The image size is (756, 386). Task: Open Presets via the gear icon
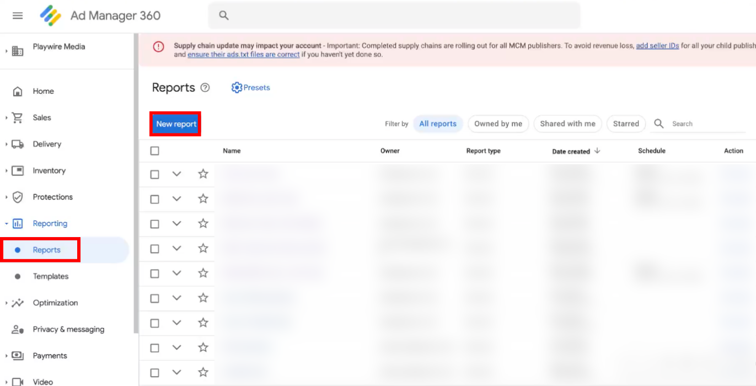tap(237, 88)
